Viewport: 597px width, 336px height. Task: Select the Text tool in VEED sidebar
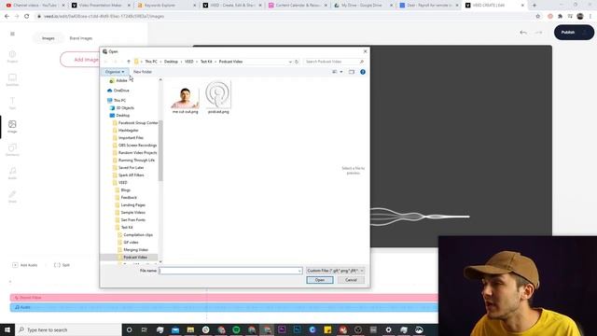[12, 103]
